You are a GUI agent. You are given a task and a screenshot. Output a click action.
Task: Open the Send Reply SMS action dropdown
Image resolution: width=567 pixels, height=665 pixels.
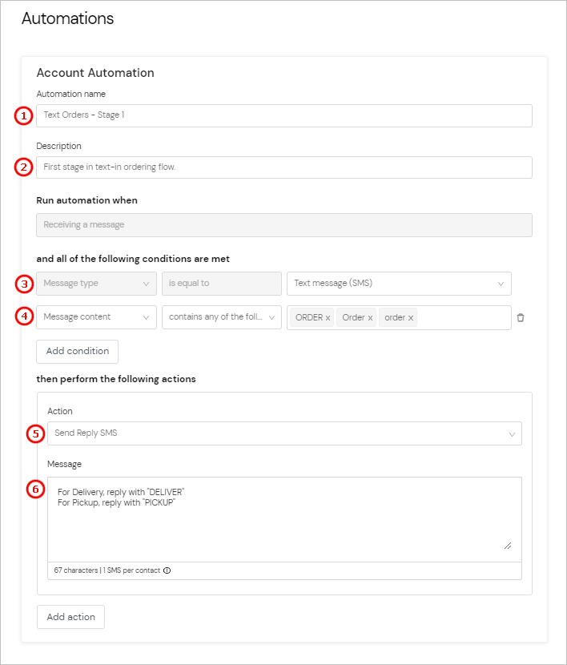click(284, 433)
